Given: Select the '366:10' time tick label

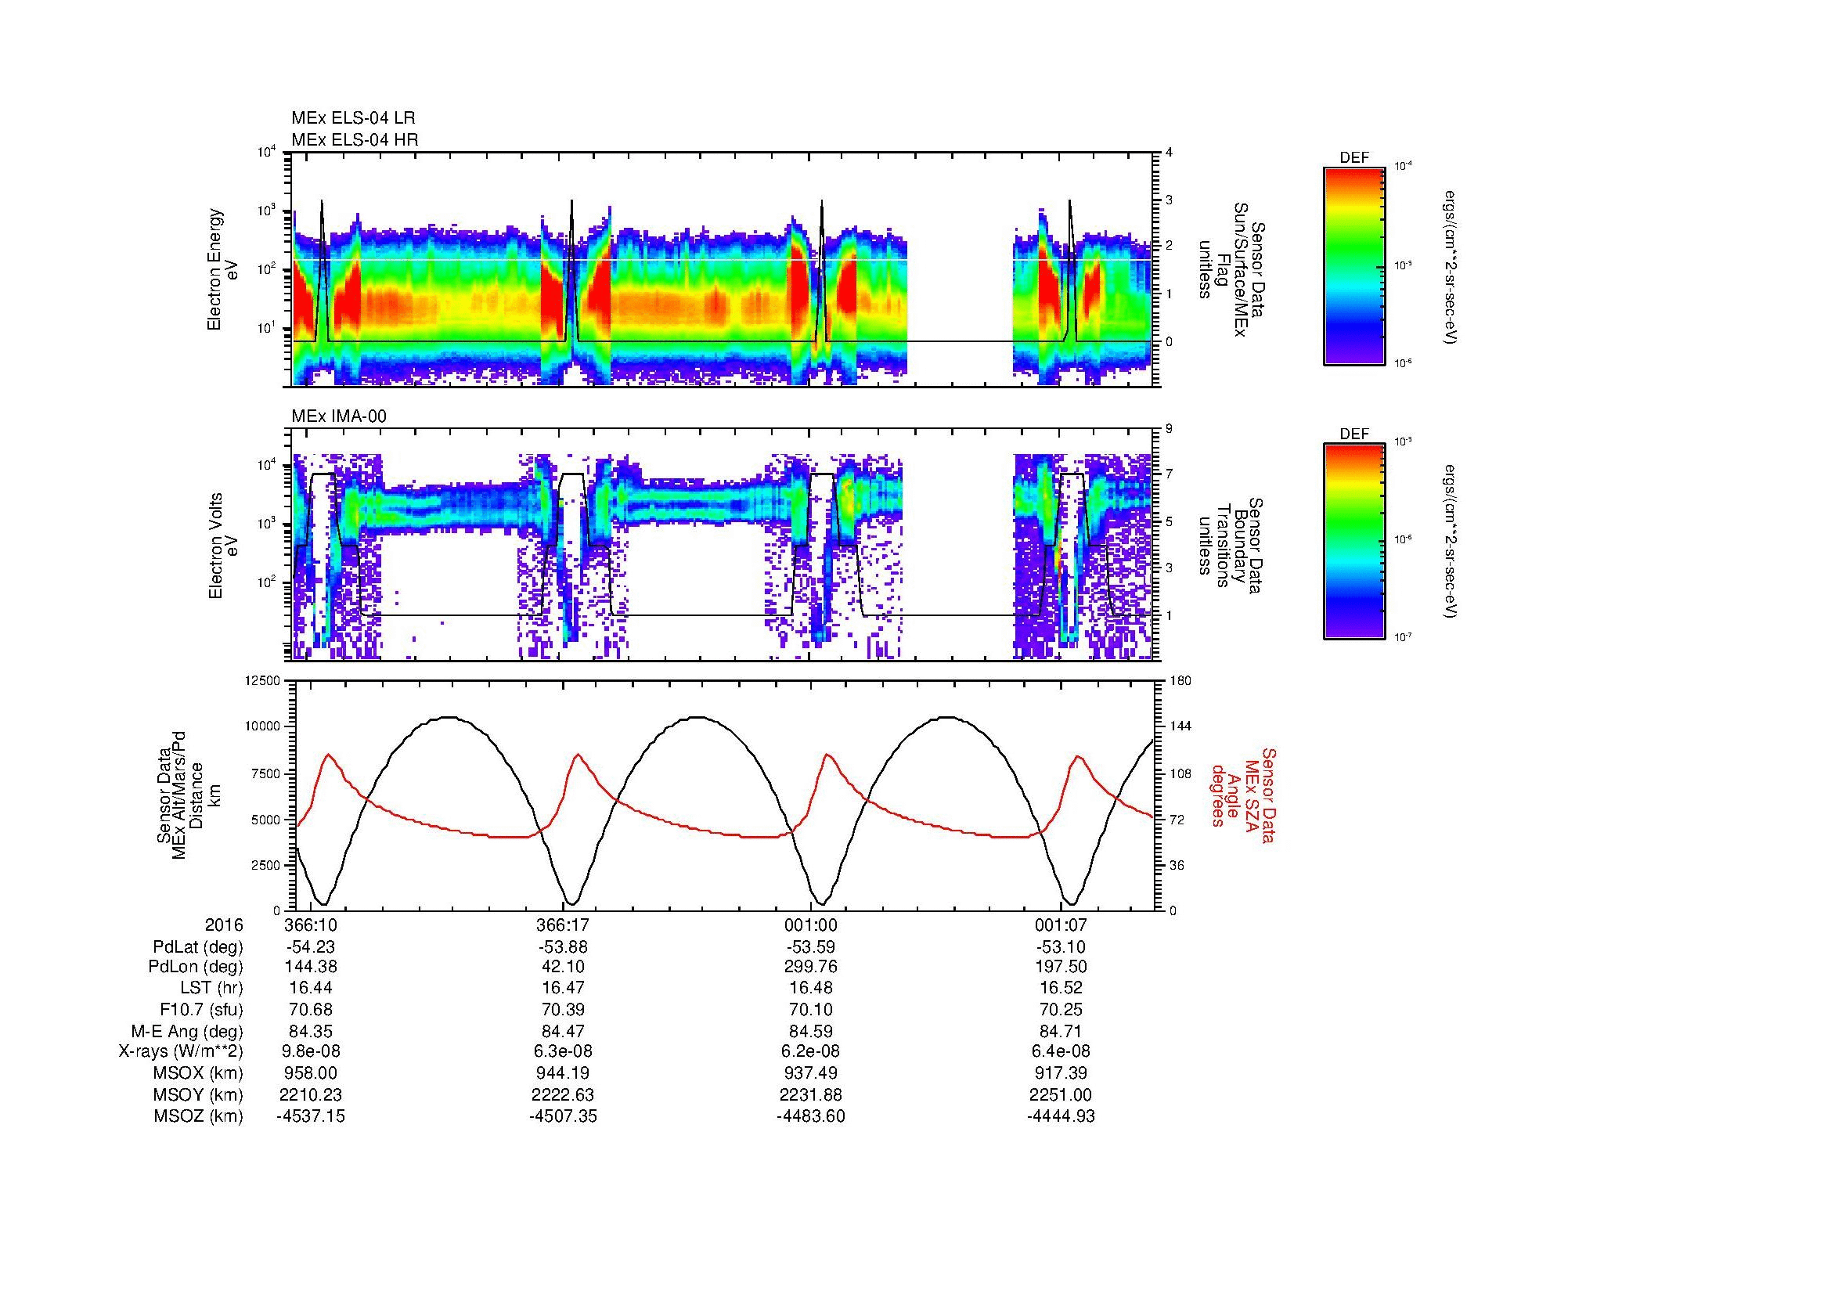Looking at the screenshot, I should click(311, 925).
